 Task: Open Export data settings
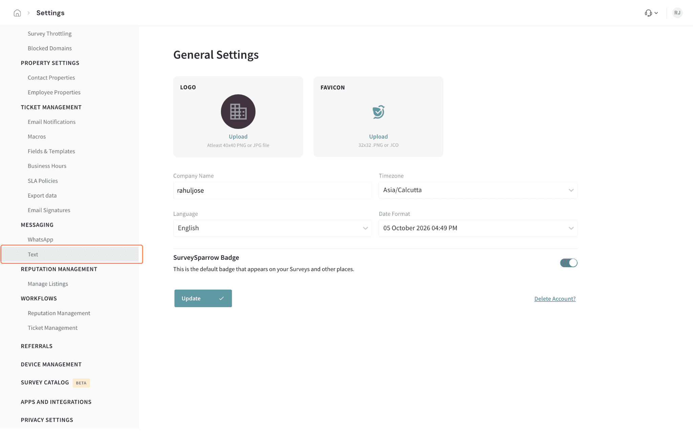(42, 196)
